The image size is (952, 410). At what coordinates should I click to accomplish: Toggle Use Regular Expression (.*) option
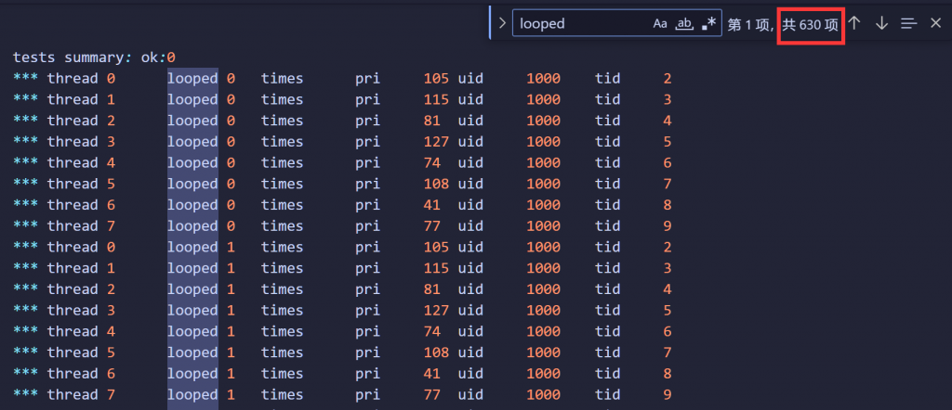tap(708, 23)
